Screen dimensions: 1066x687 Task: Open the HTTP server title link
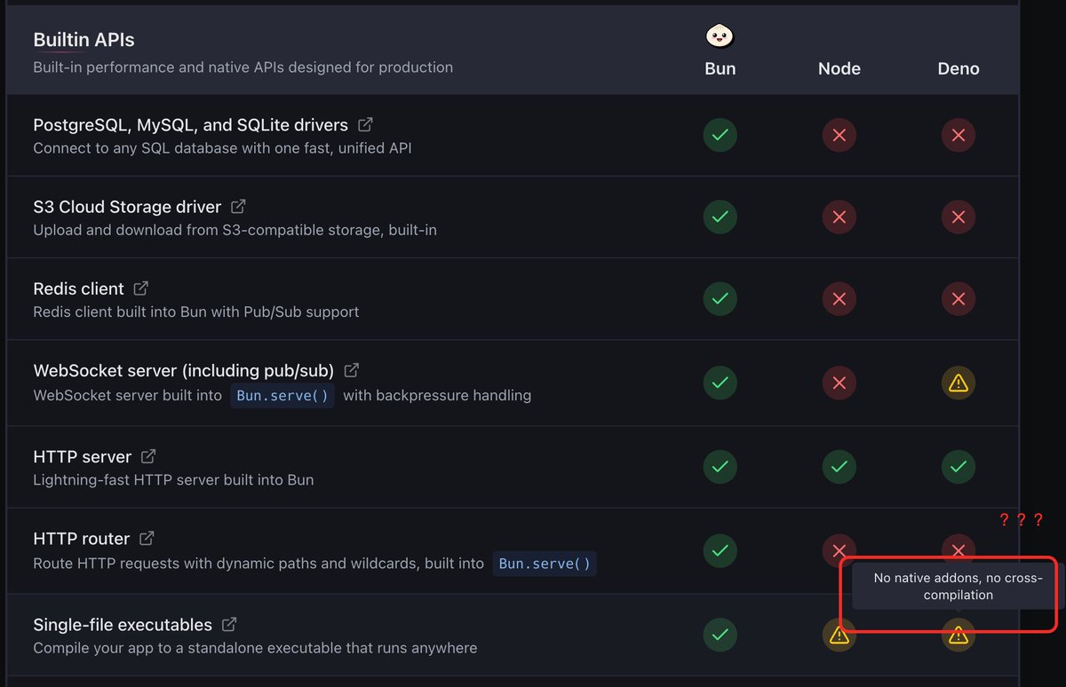[82, 456]
